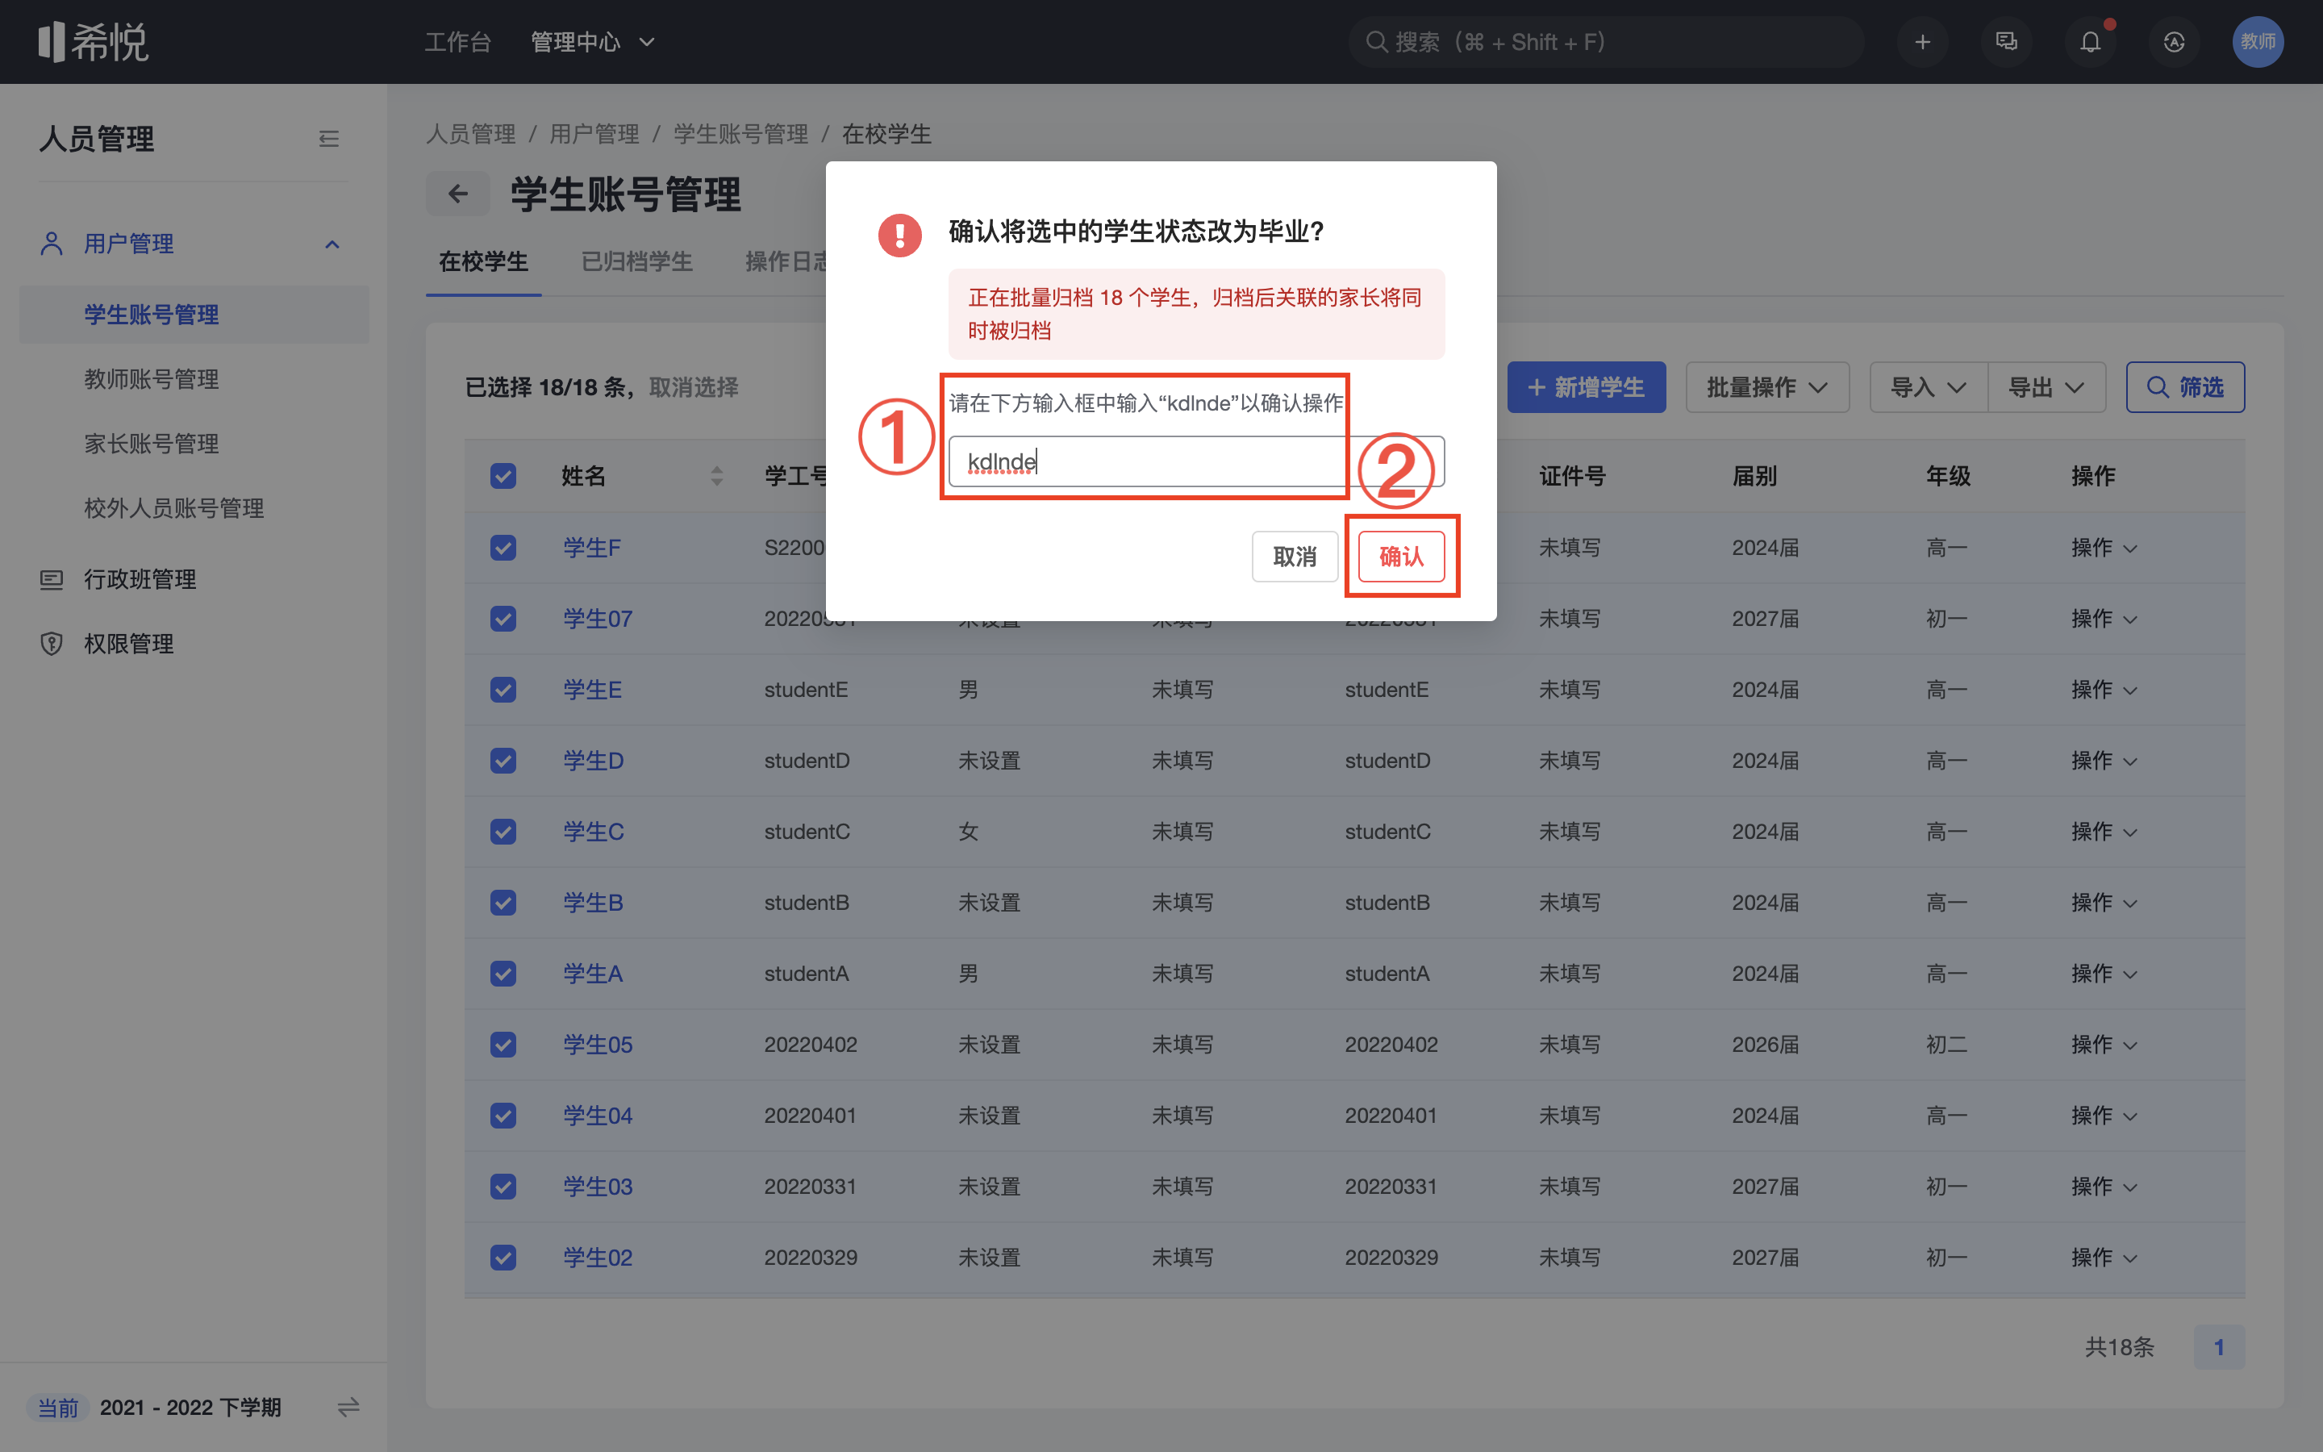This screenshot has width=2323, height=1452.
Task: Click the 筛选 button
Action: tap(2185, 387)
